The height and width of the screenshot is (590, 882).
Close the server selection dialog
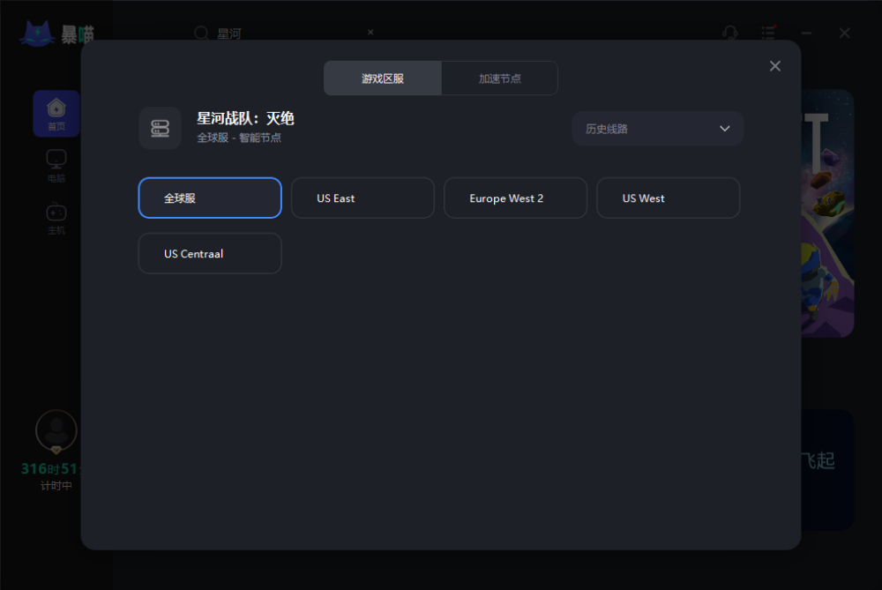pos(774,66)
